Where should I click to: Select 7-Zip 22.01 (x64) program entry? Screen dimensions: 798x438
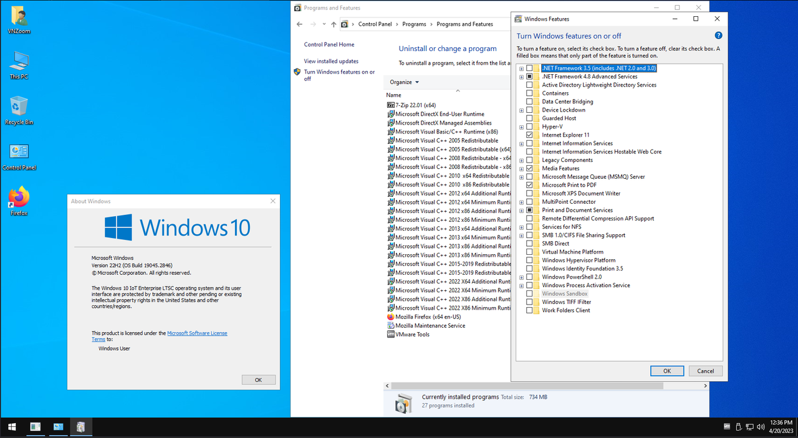click(x=411, y=105)
